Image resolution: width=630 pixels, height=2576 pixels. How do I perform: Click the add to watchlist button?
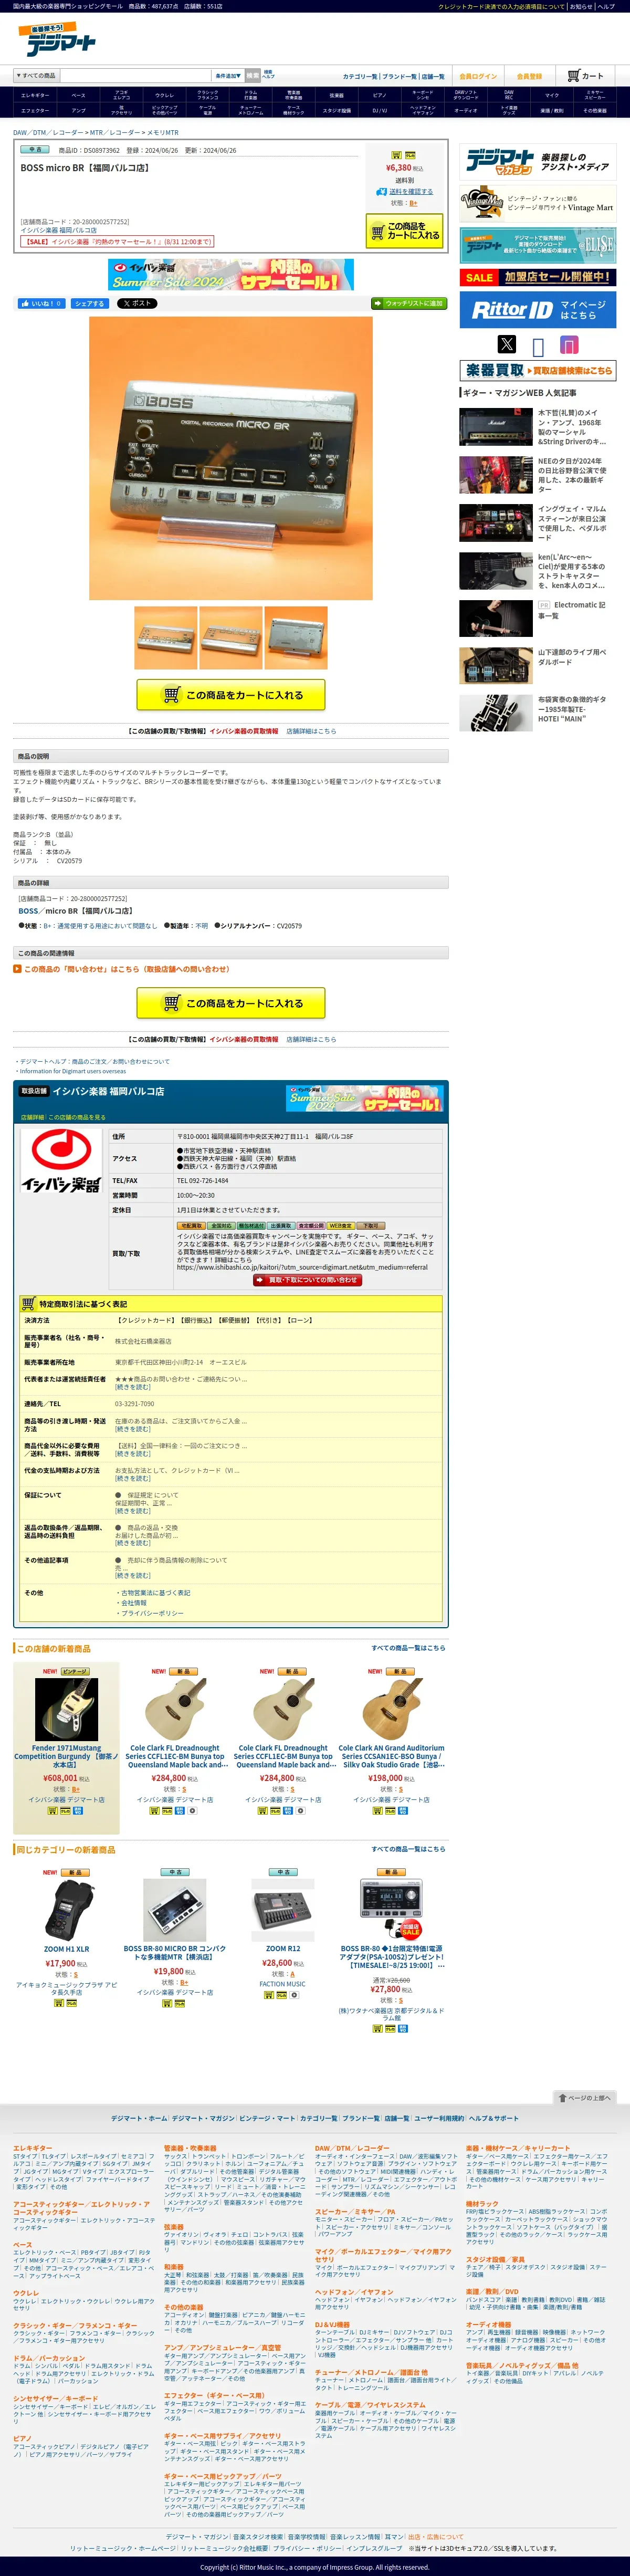coord(409,303)
